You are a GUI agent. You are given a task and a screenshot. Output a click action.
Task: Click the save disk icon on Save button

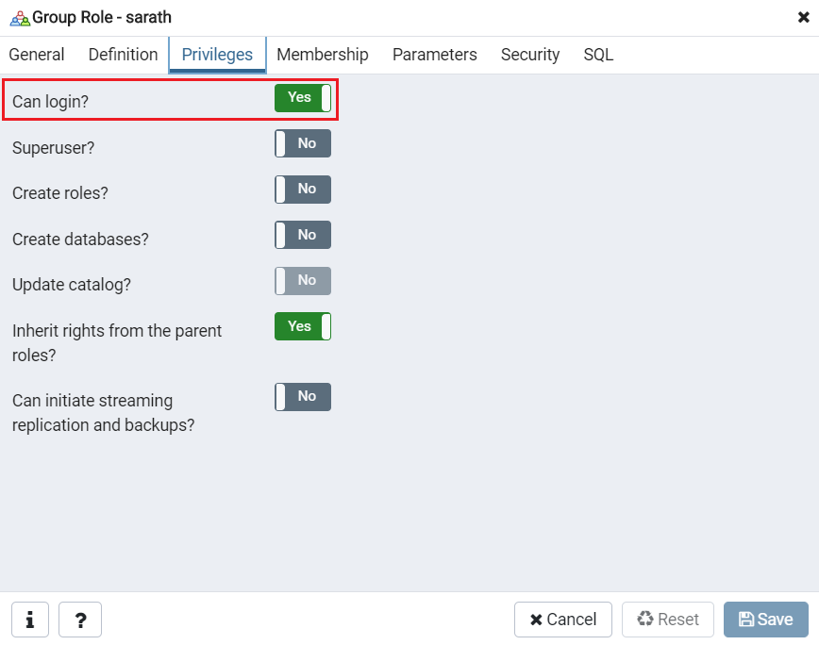(x=744, y=620)
